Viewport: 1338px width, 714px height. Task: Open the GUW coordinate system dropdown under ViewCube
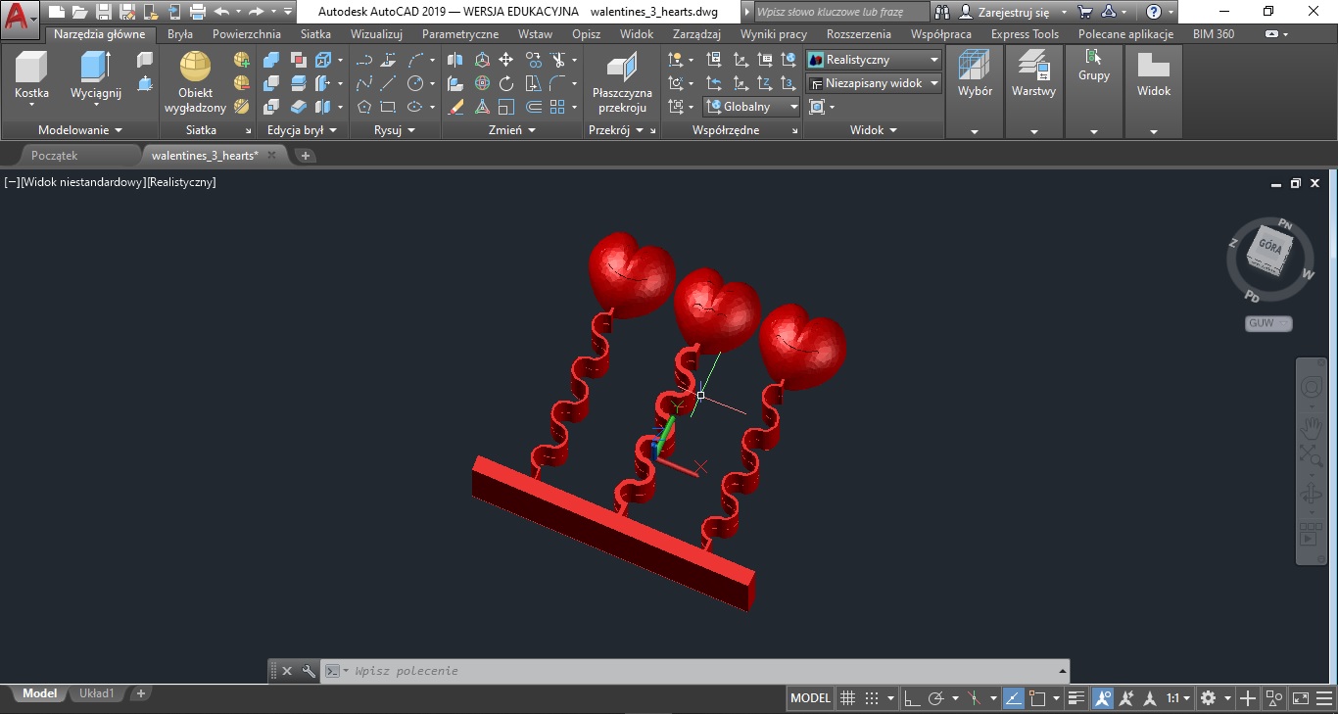pyautogui.click(x=1268, y=323)
